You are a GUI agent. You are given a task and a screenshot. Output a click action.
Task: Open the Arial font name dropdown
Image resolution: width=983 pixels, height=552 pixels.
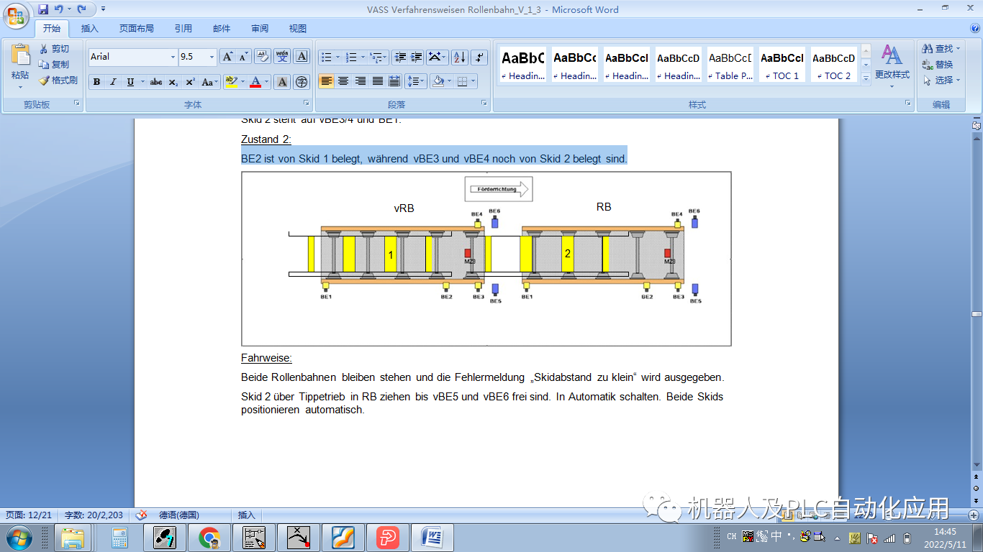click(x=173, y=57)
